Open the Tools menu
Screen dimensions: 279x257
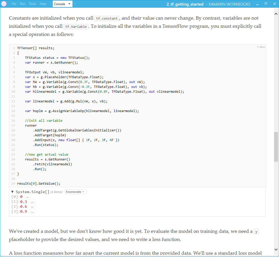[x=32, y=4]
